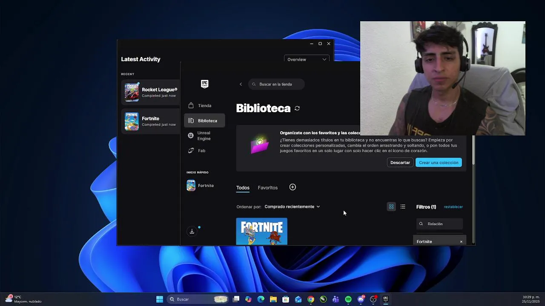Open the Fortnite game thumbnail in library
This screenshot has width=545, height=306.
[x=261, y=232]
